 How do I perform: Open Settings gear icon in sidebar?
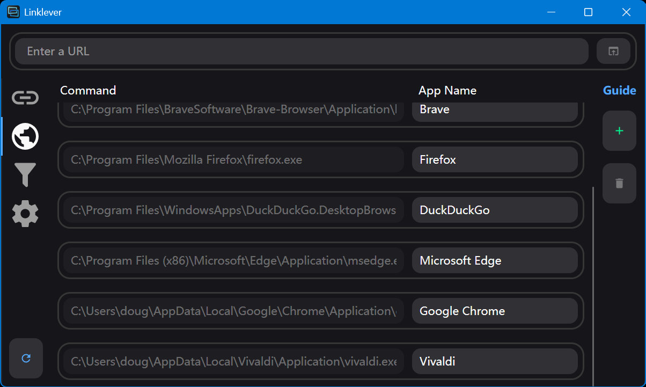(x=25, y=213)
